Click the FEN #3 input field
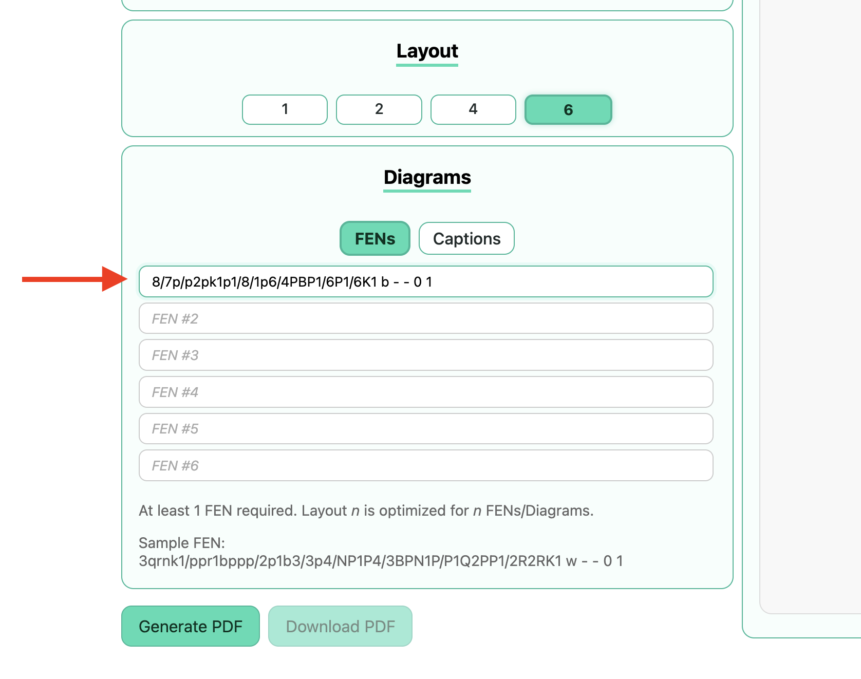The width and height of the screenshot is (861, 679). tap(425, 355)
